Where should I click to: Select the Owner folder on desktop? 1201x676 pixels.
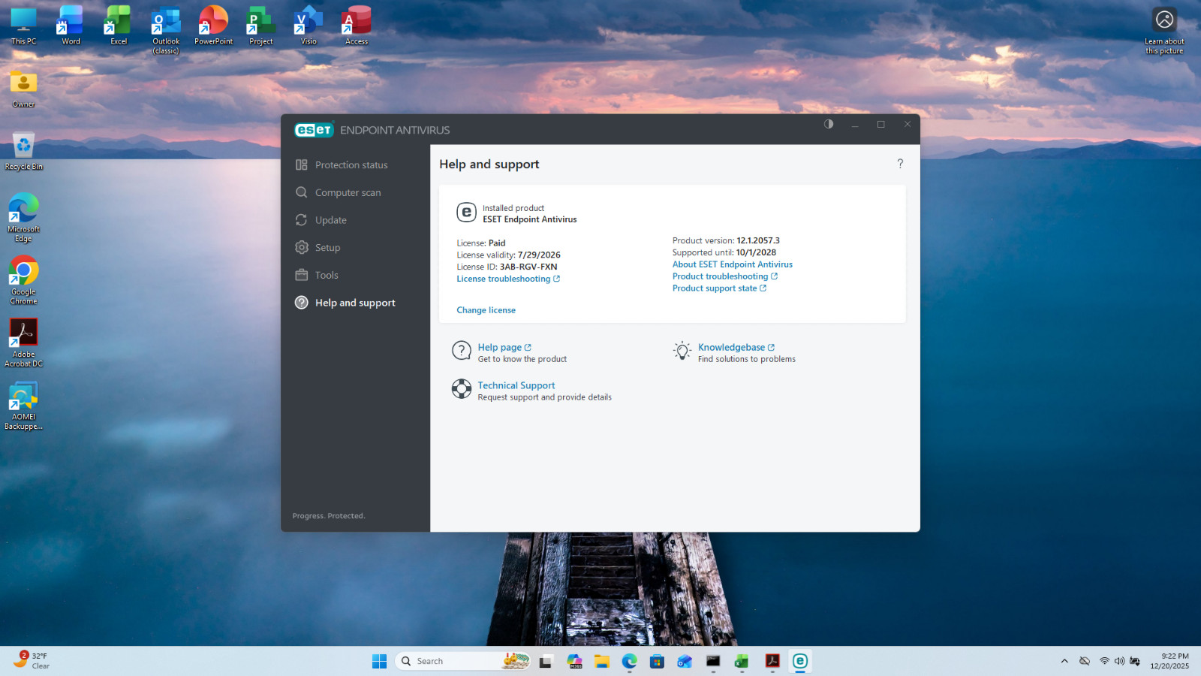click(23, 89)
